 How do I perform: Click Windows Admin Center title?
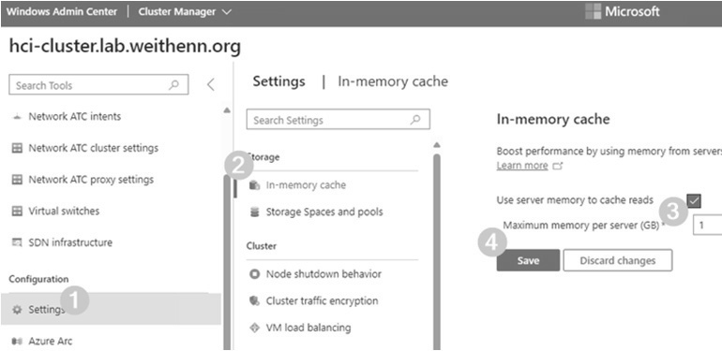coord(62,11)
